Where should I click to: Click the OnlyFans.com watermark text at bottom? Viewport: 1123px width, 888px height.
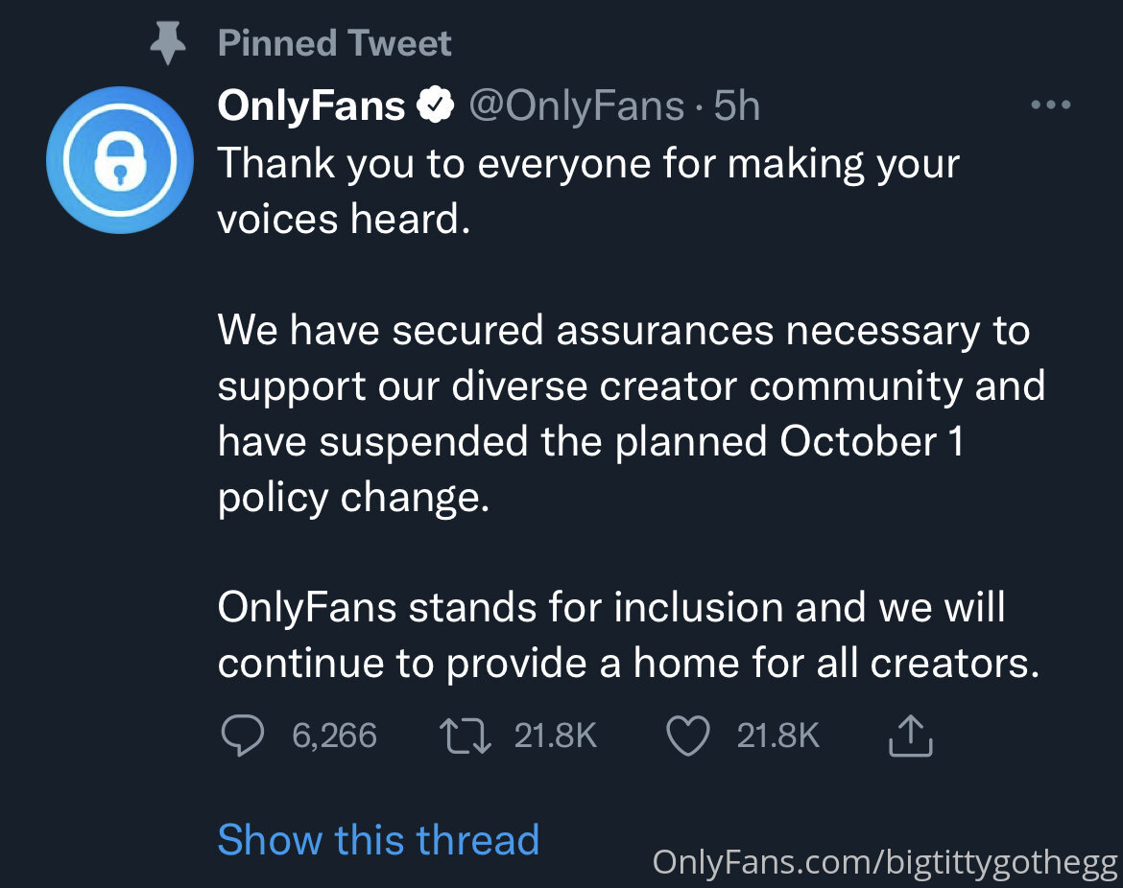click(884, 861)
